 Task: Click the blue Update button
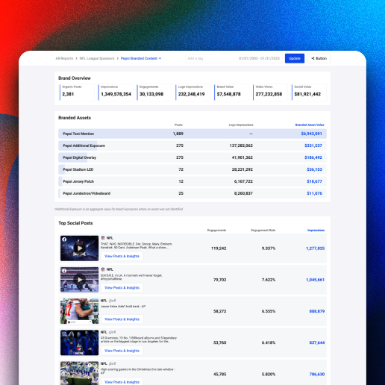(295, 58)
